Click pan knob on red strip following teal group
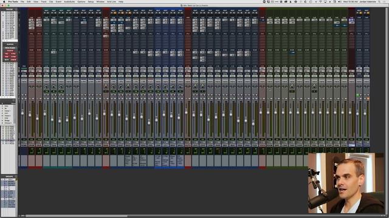The image size is (389, 218). pos(106,87)
